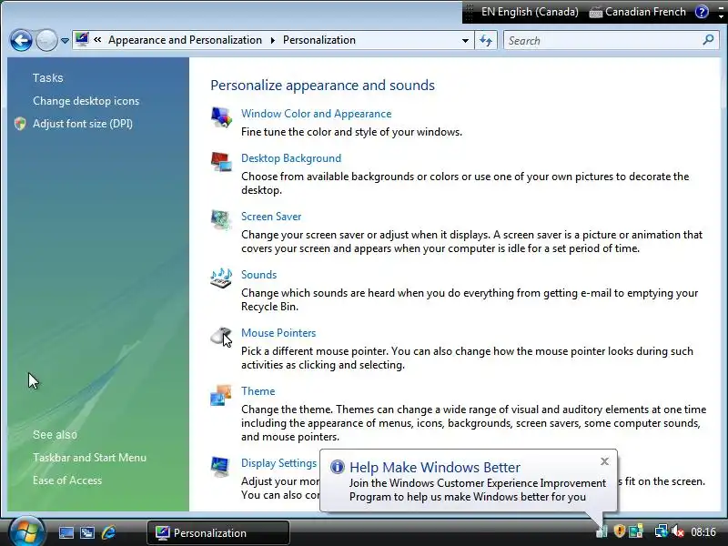This screenshot has height=546, width=728.
Task: Open Adjust font size (DPI)
Action: click(x=83, y=124)
